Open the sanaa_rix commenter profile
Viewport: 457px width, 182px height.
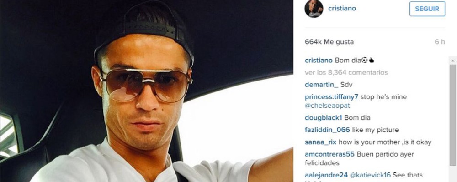[x=321, y=142]
